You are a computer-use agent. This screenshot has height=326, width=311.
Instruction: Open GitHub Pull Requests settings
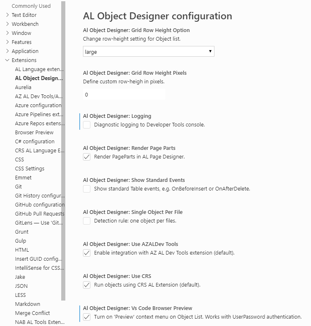click(40, 214)
